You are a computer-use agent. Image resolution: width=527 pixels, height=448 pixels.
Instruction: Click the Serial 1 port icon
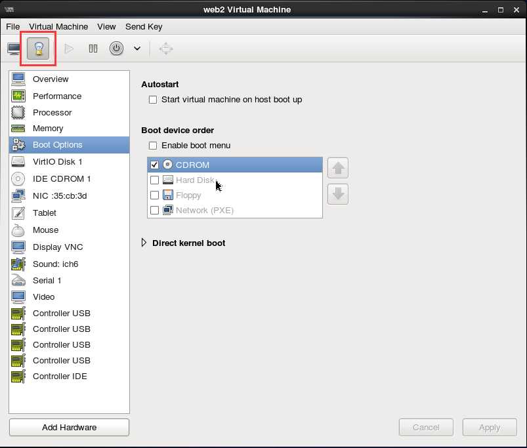18,280
